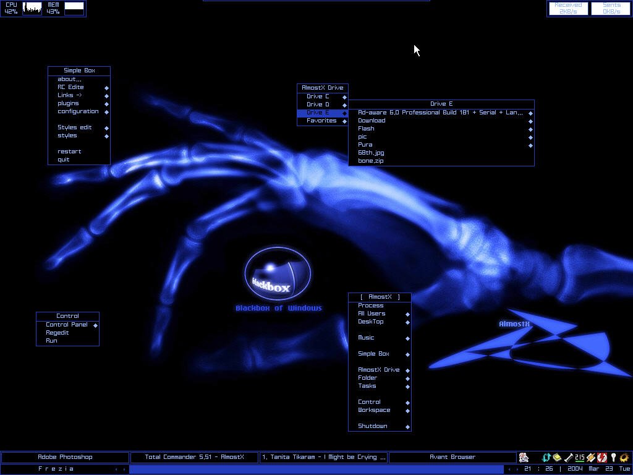The height and width of the screenshot is (475, 633).
Task: Select highlighted Drive E menu entry
Action: [x=323, y=113]
